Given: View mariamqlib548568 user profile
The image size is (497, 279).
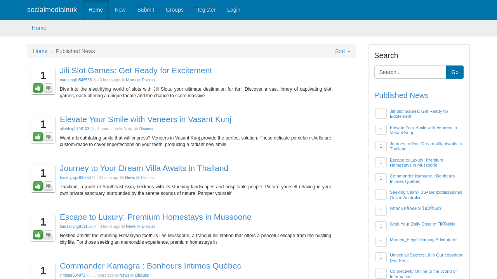Looking at the screenshot, I should point(76,80).
